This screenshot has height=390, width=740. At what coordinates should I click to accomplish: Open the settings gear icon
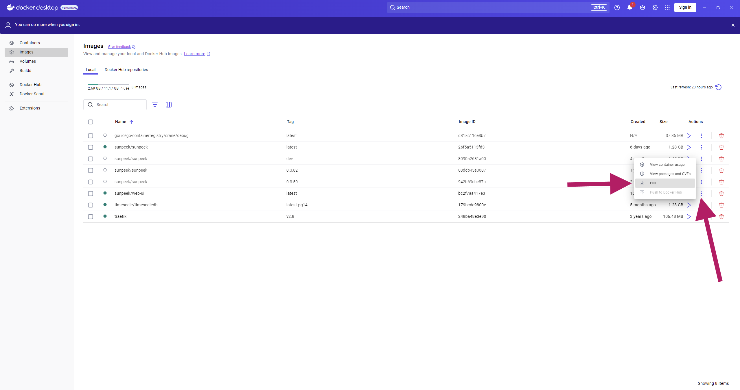point(655,8)
